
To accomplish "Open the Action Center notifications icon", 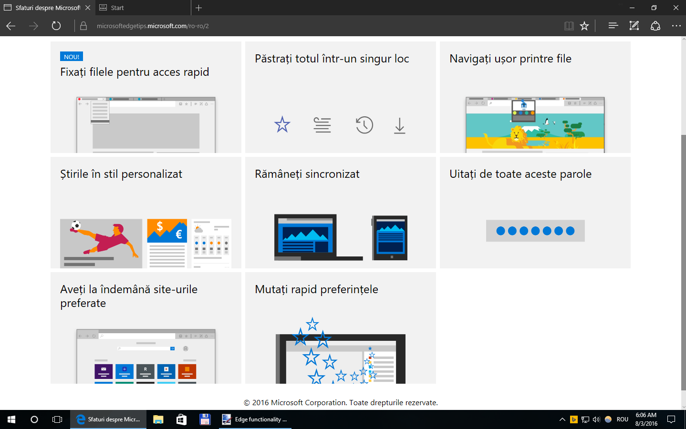I will click(x=671, y=419).
